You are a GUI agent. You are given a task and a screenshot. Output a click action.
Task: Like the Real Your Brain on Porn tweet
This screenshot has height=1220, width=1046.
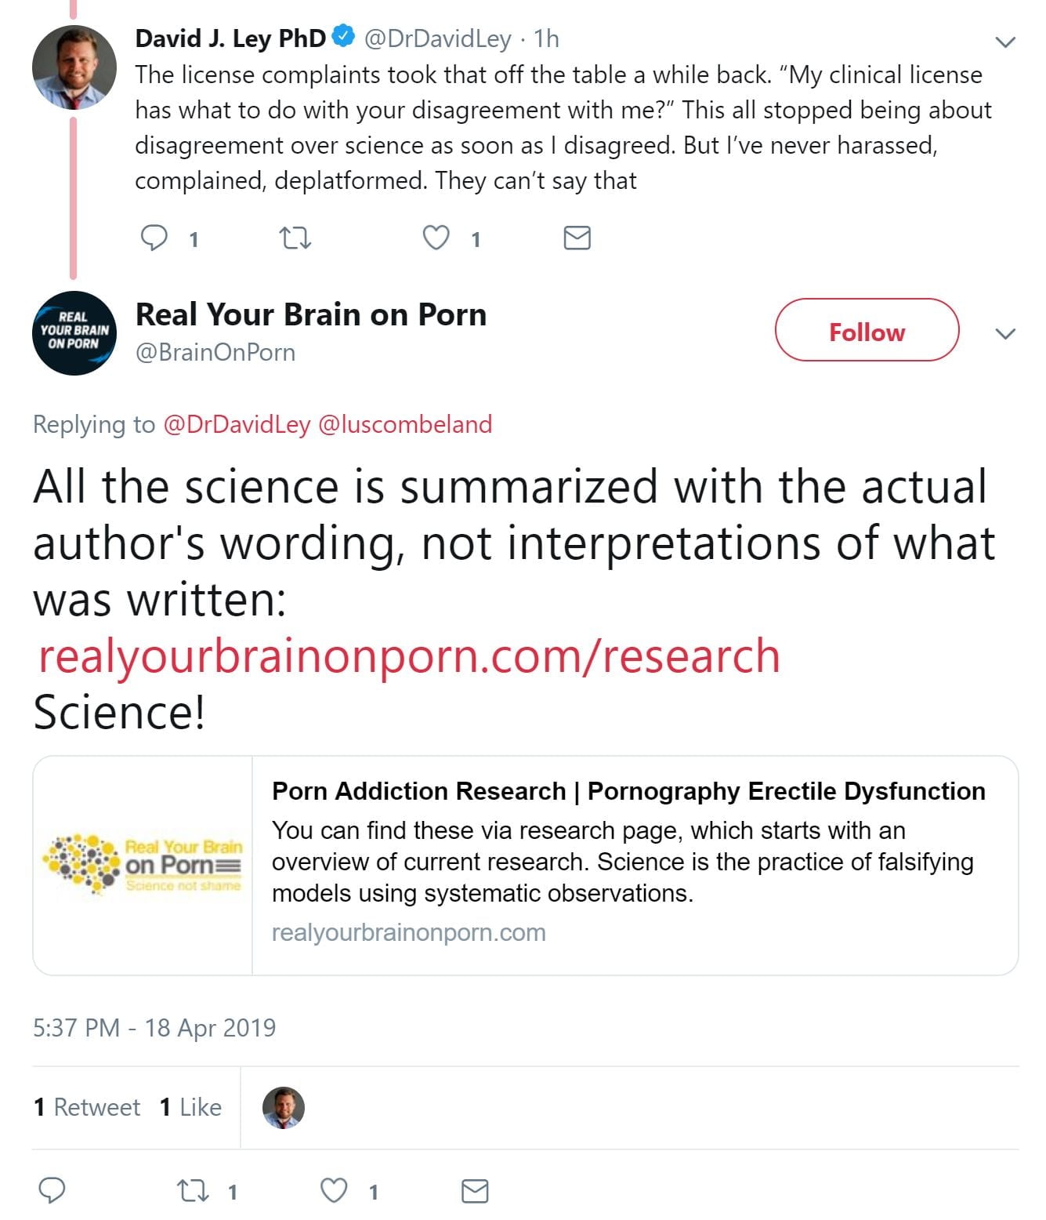335,1190
